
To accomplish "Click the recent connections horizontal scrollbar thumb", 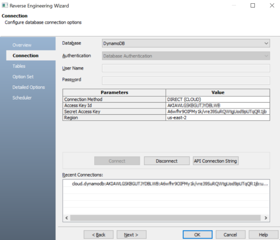I will pos(165,218).
